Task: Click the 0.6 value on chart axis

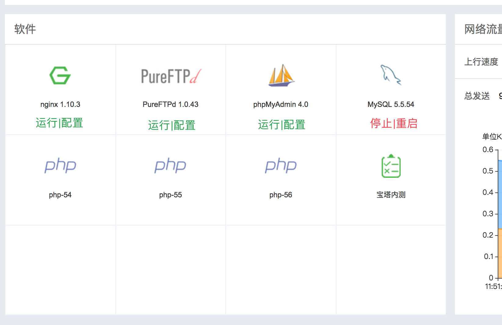Action: click(x=488, y=150)
